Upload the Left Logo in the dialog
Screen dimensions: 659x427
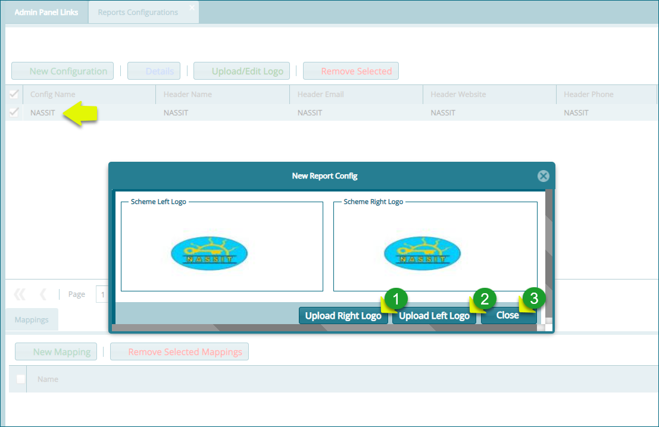(x=434, y=315)
